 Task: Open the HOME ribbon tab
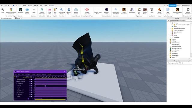coord(25,6)
